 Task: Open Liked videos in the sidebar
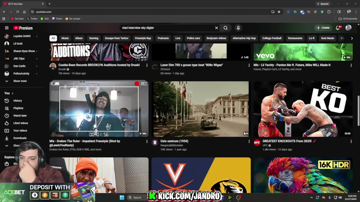coord(21,123)
